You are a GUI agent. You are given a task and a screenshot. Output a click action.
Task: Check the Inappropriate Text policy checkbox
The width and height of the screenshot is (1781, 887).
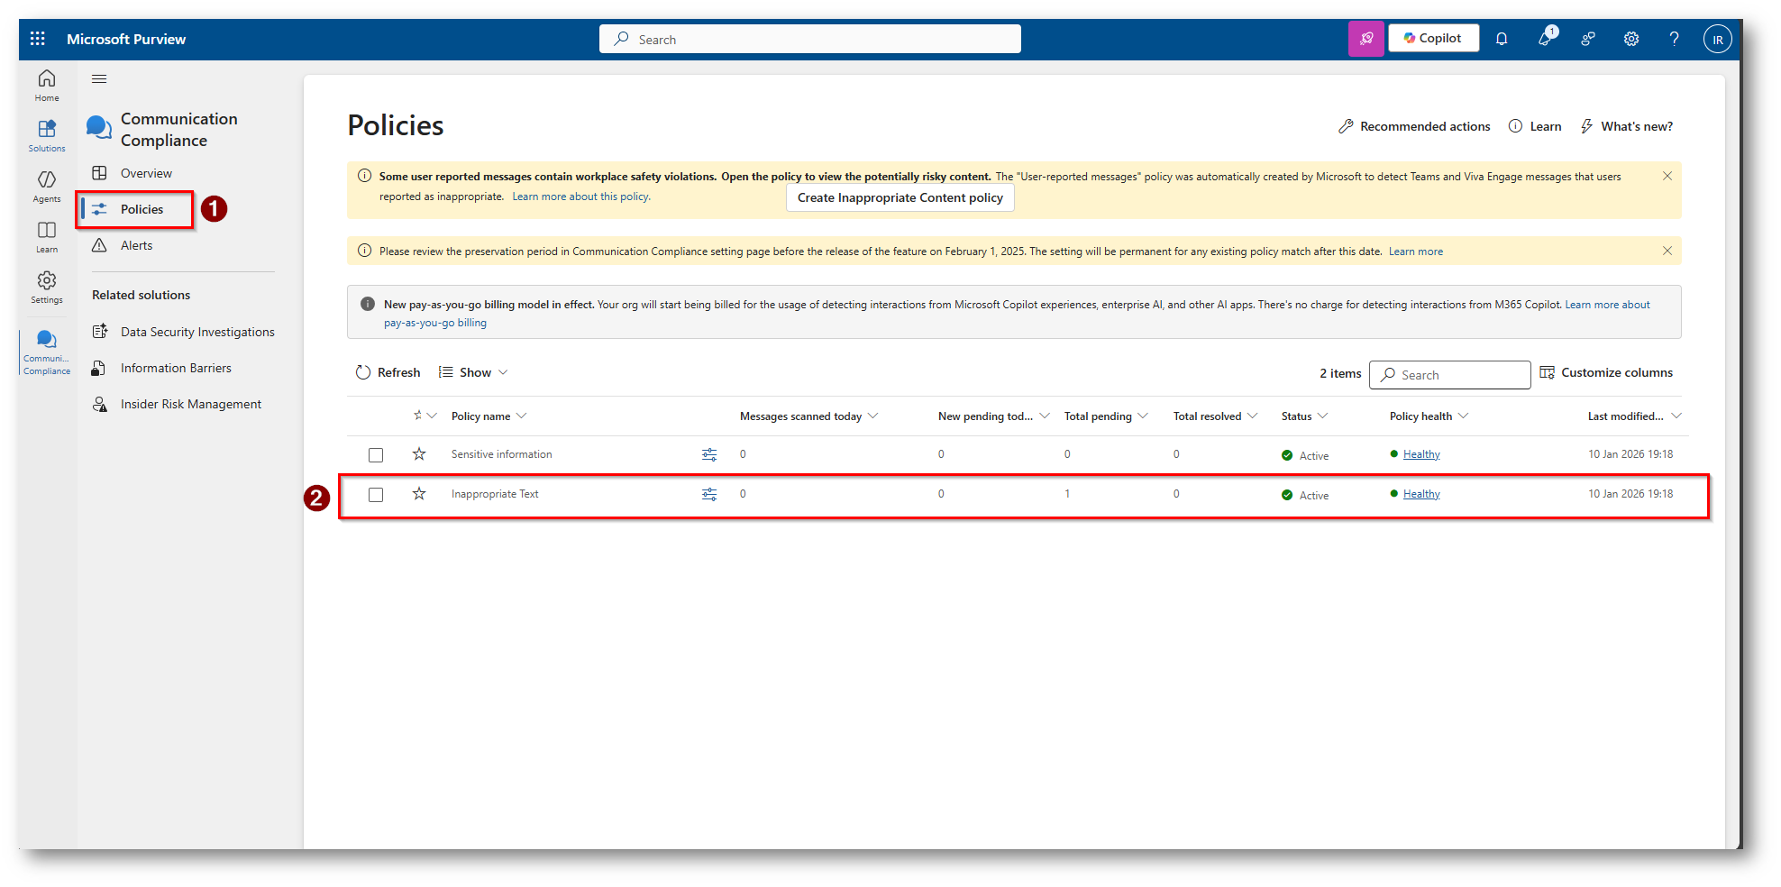coord(376,495)
